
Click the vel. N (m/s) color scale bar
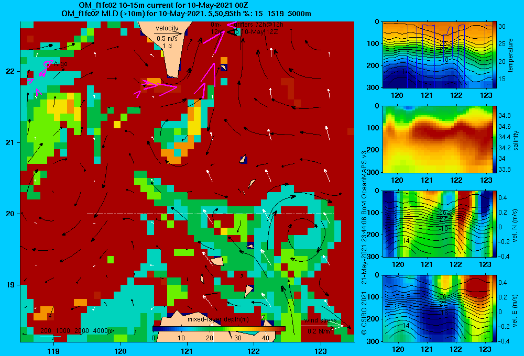(x=495, y=224)
